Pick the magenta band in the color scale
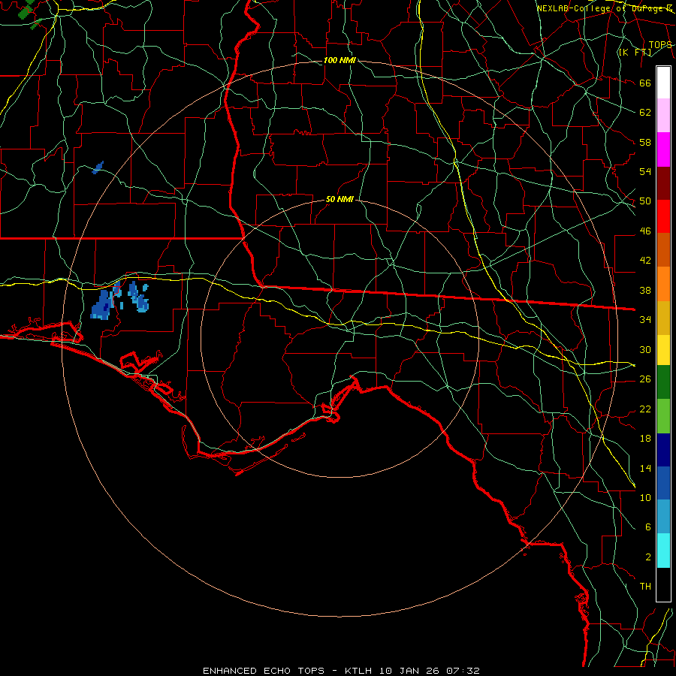676x676 pixels. (663, 149)
